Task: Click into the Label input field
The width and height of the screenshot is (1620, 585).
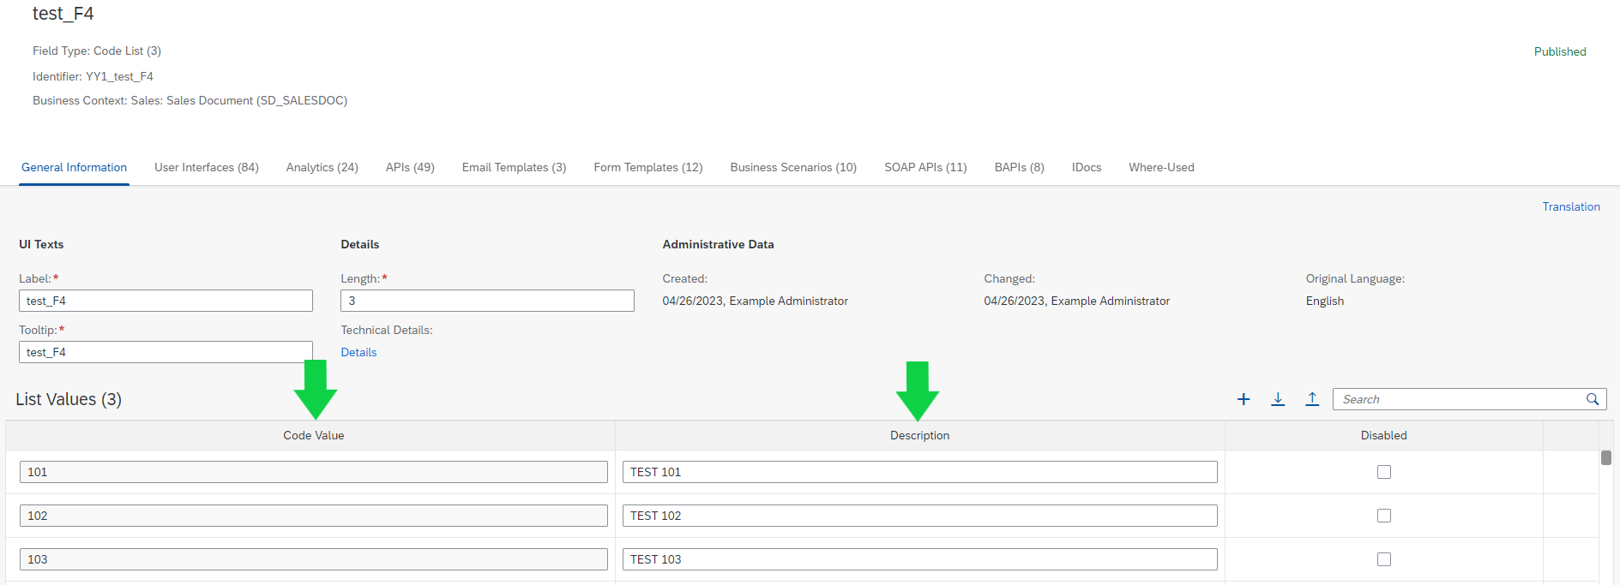Action: click(166, 301)
